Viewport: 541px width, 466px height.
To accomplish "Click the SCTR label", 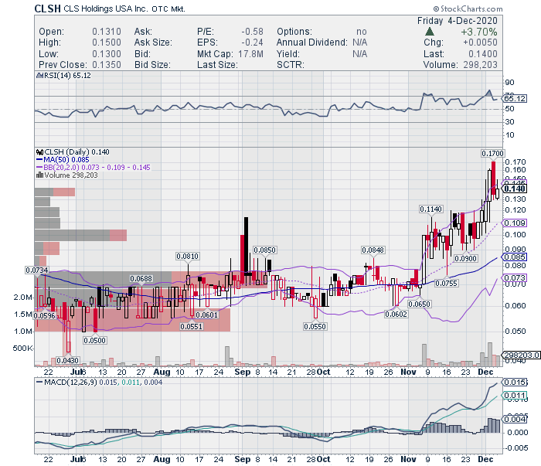I will point(290,65).
